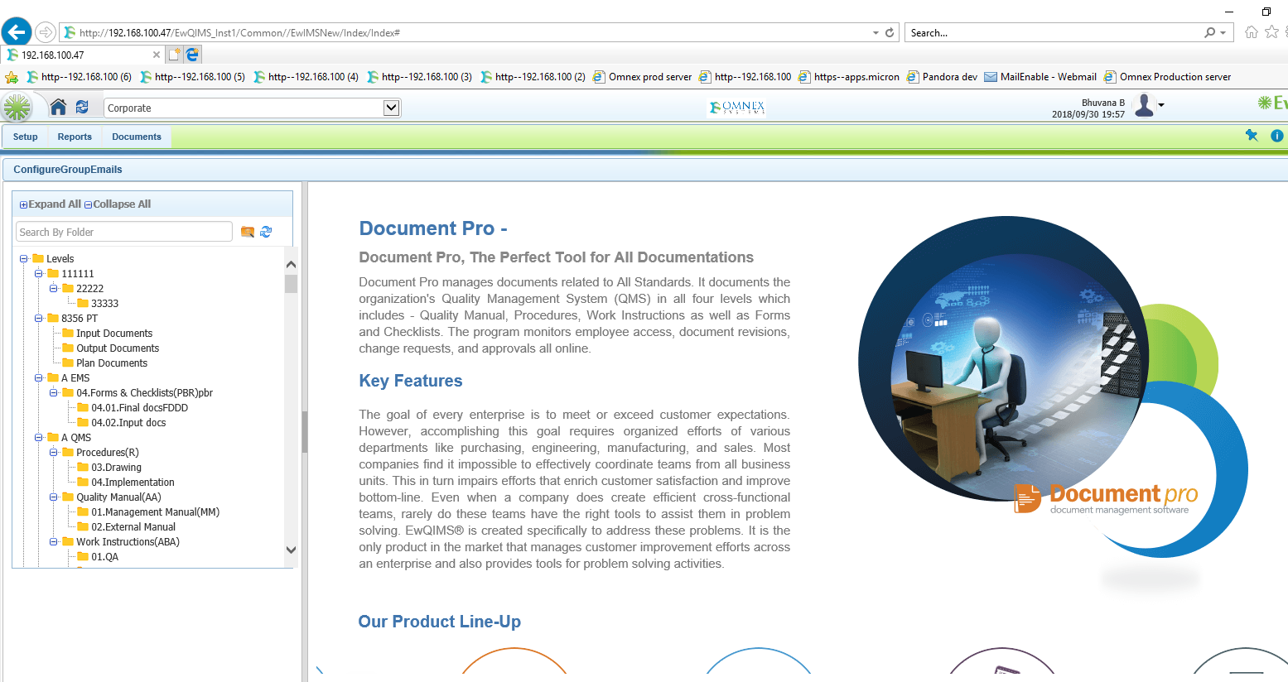1288x682 pixels.
Task: Collapse the Levels root node
Action: (x=24, y=259)
